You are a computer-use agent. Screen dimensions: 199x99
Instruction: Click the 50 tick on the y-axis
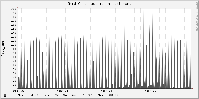[x=14, y=69]
